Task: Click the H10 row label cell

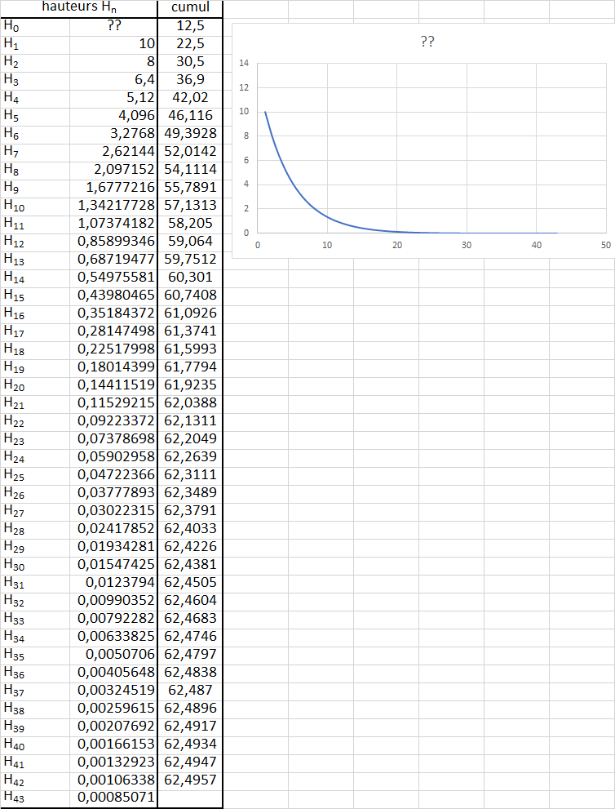Action: (34, 204)
